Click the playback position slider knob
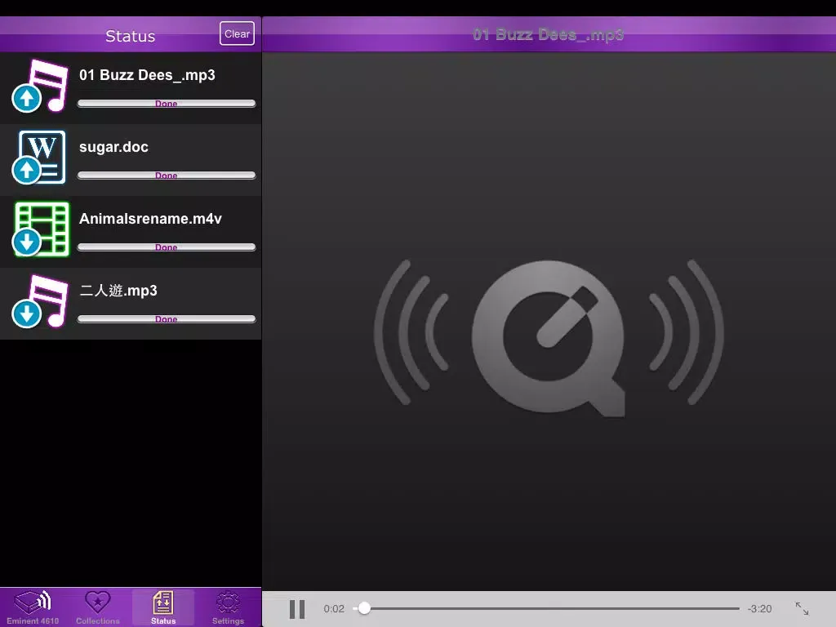Image resolution: width=836 pixels, height=627 pixels. 364,608
